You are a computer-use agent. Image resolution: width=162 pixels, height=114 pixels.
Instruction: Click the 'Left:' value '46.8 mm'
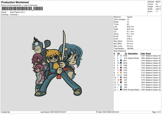point(130,27)
